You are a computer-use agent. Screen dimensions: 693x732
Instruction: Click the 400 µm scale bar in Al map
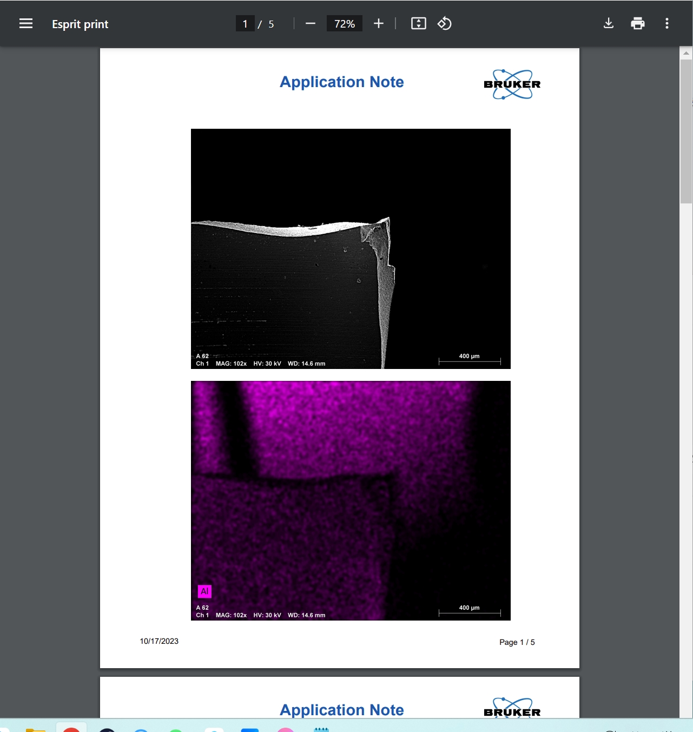point(470,611)
